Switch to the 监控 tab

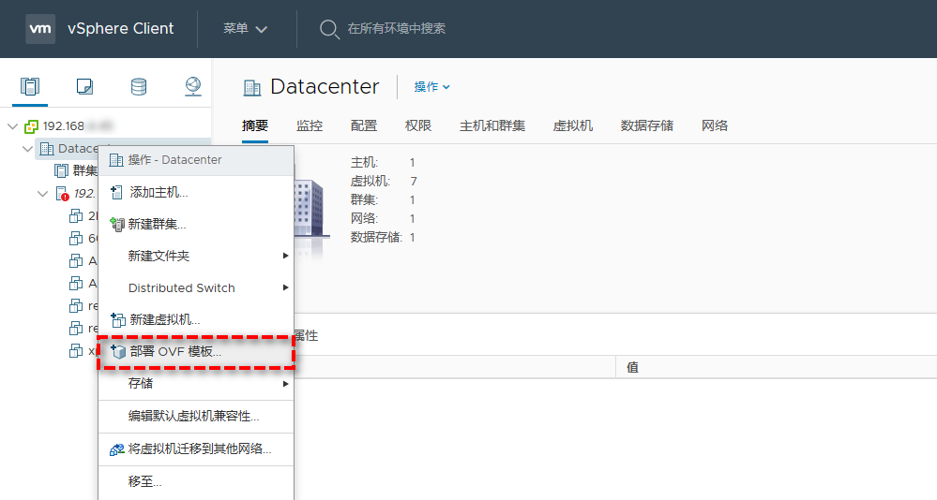(x=310, y=125)
